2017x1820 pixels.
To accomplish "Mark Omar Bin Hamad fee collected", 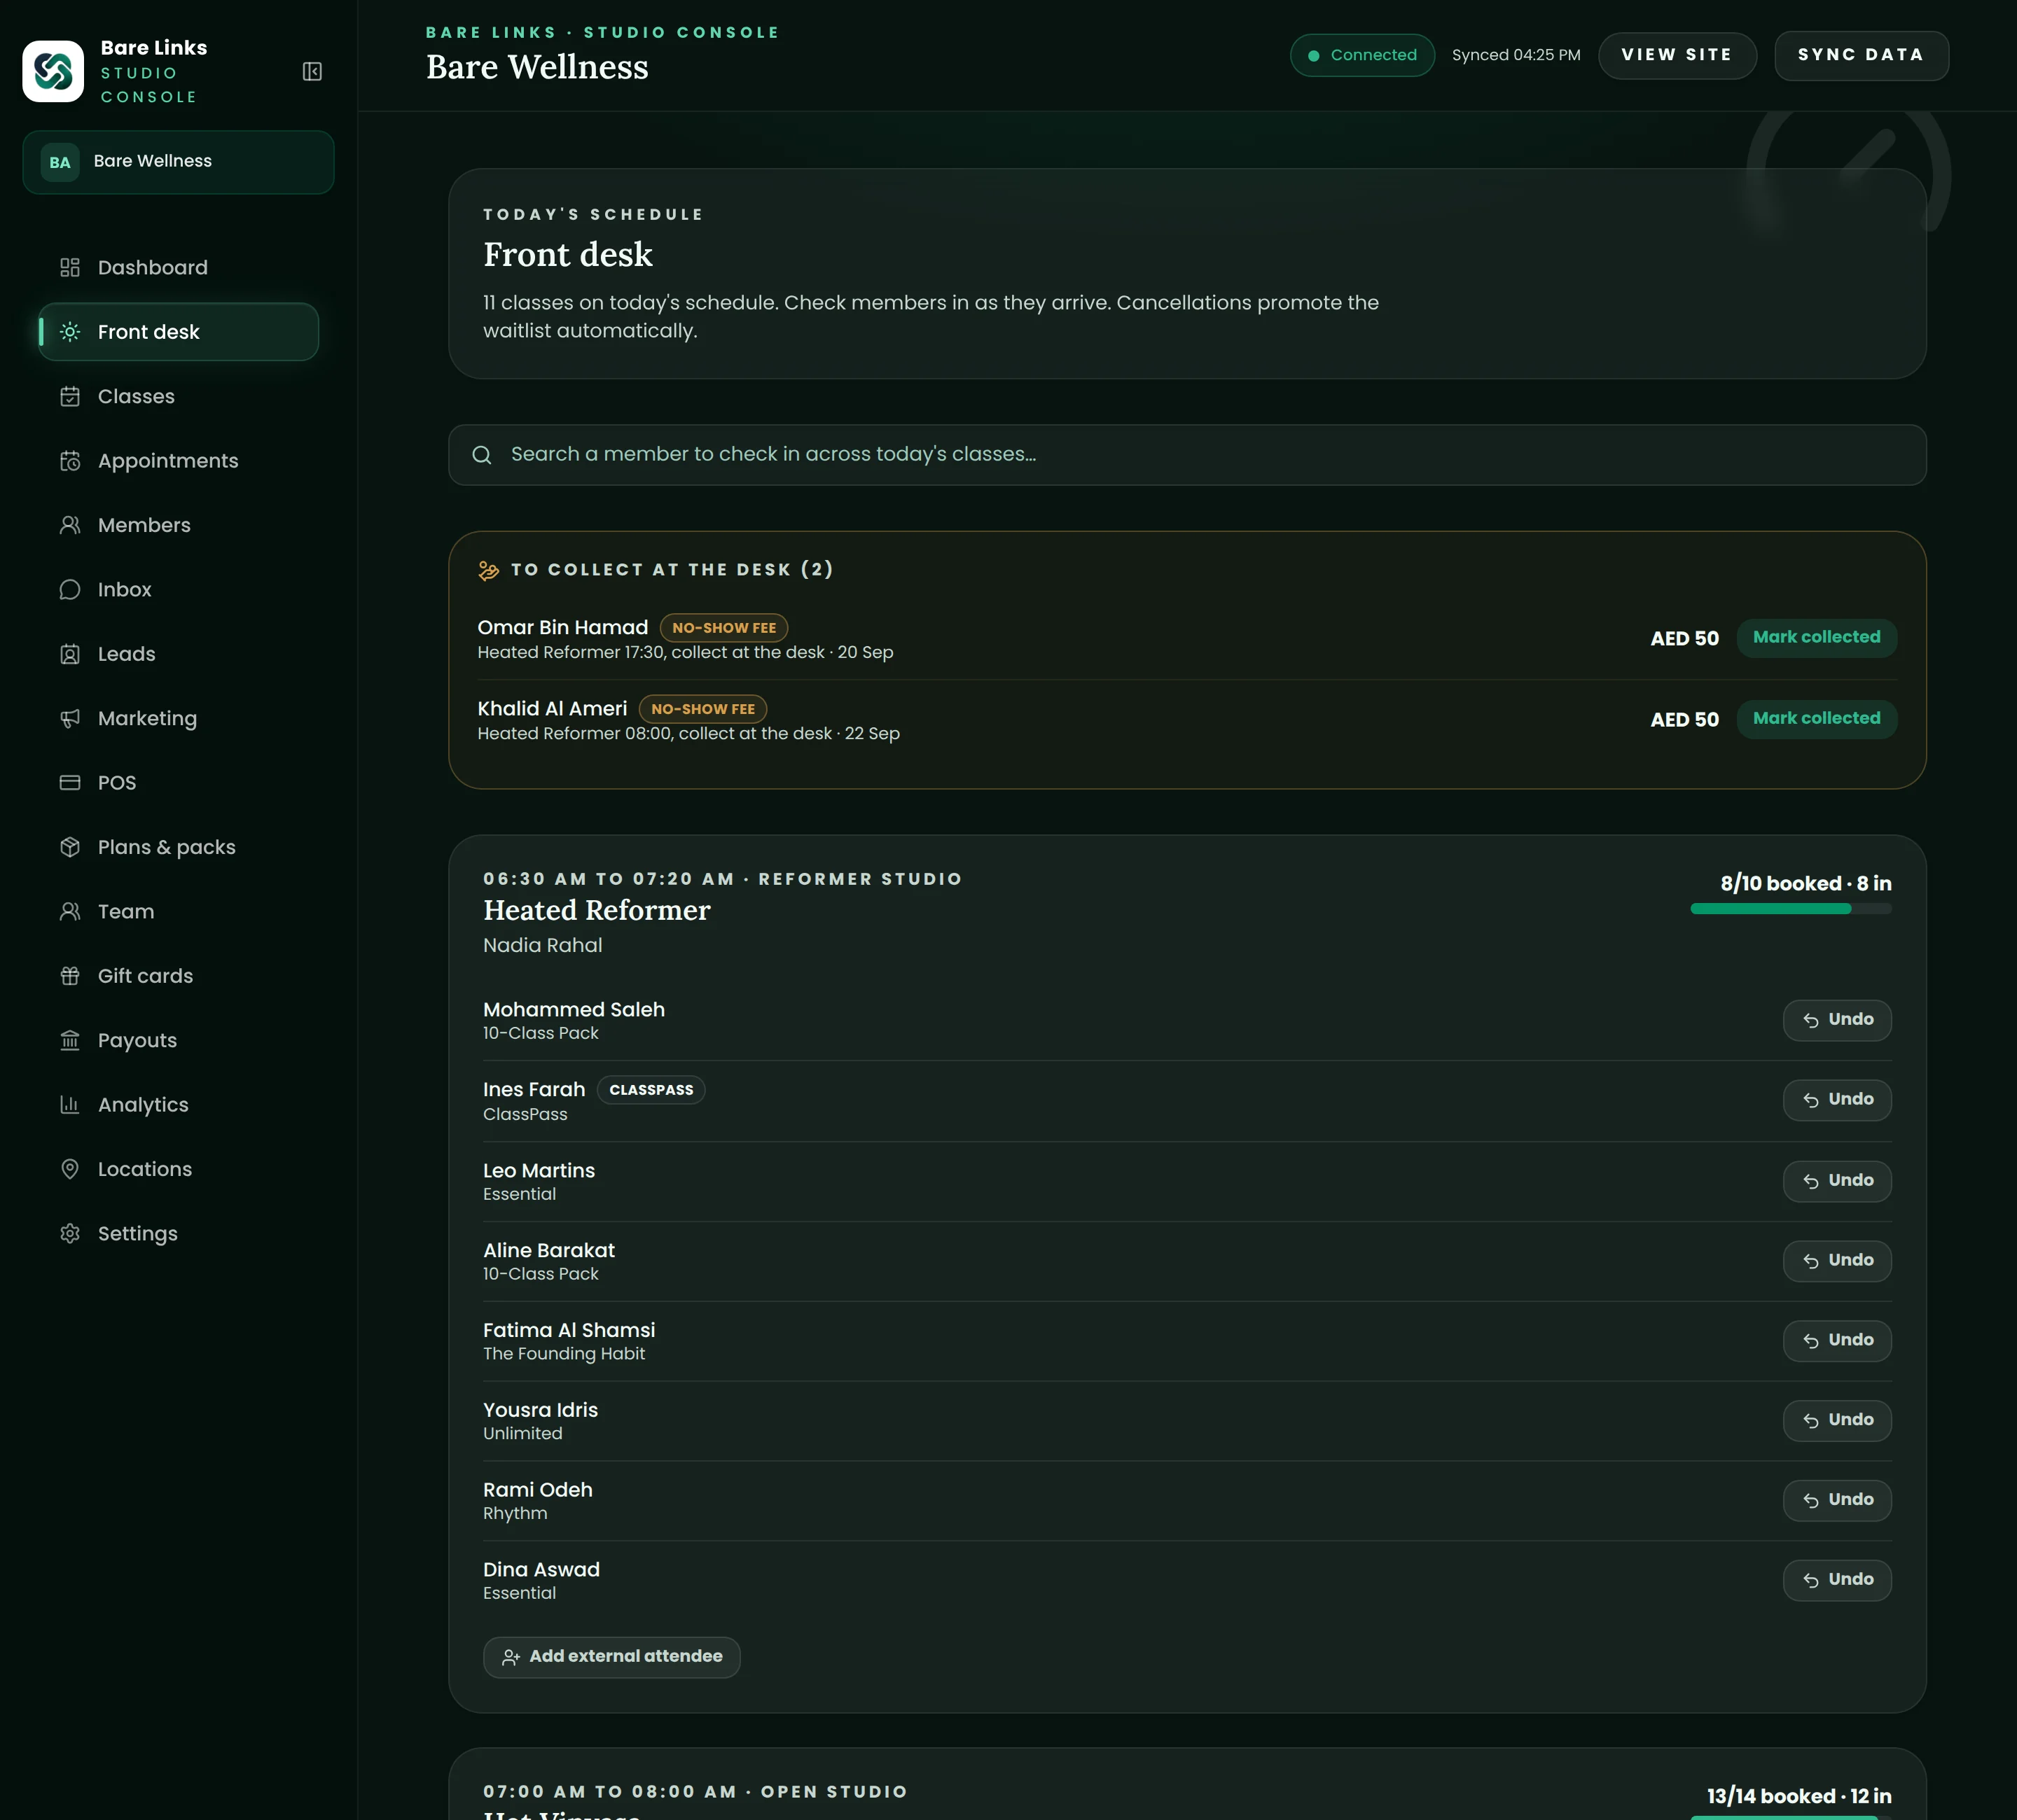I will (1816, 637).
